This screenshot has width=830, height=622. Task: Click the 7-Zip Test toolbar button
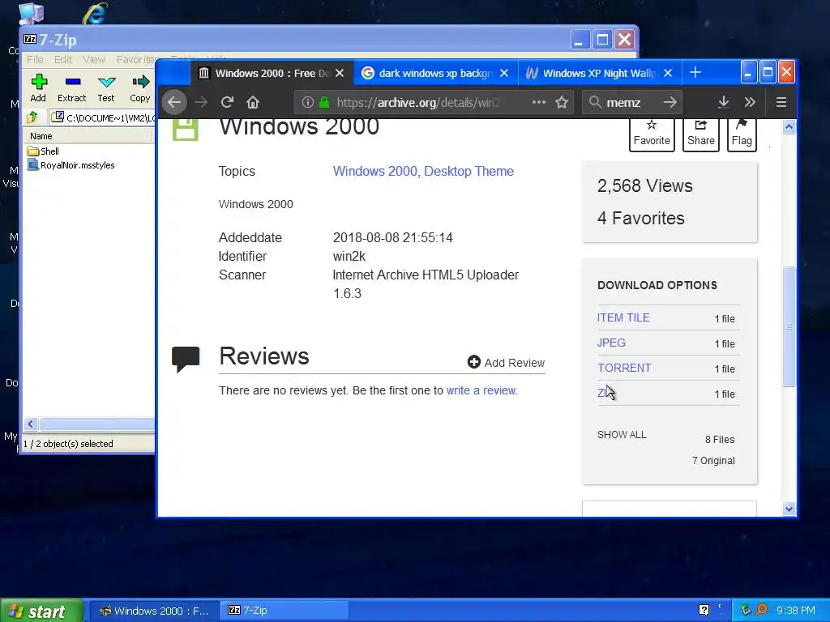[106, 87]
